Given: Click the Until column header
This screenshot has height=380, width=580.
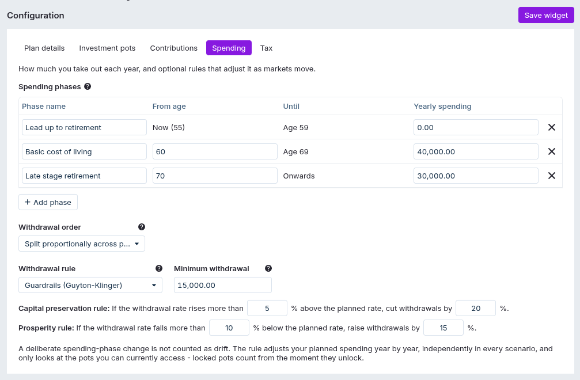Looking at the screenshot, I should [x=291, y=107].
